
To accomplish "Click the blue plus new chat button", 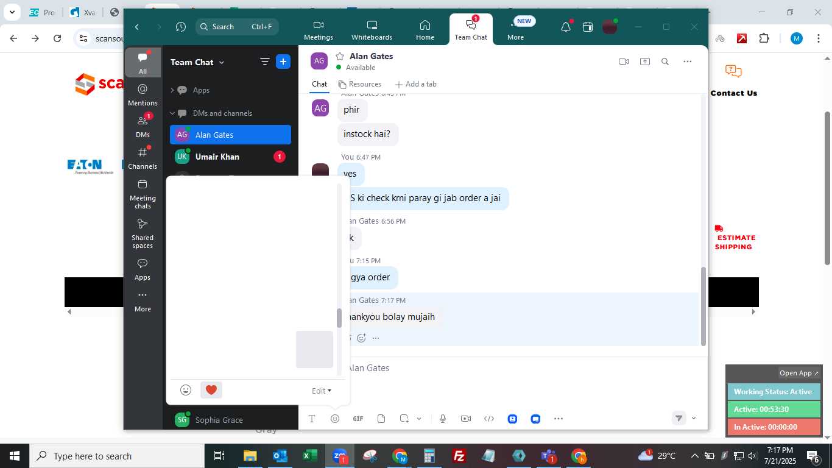I will click(283, 62).
